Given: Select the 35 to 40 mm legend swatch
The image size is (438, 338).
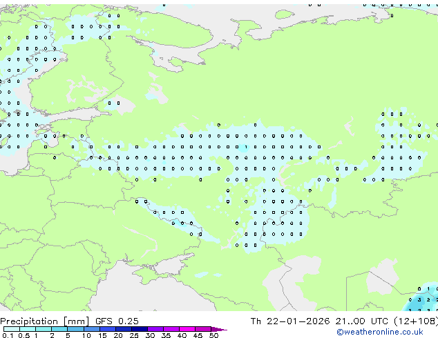Looking at the screenshot, I should [x=171, y=329].
